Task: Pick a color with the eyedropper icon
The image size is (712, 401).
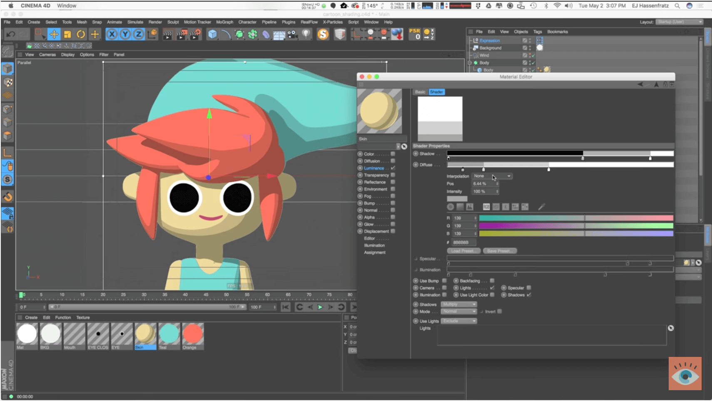Action: click(541, 207)
